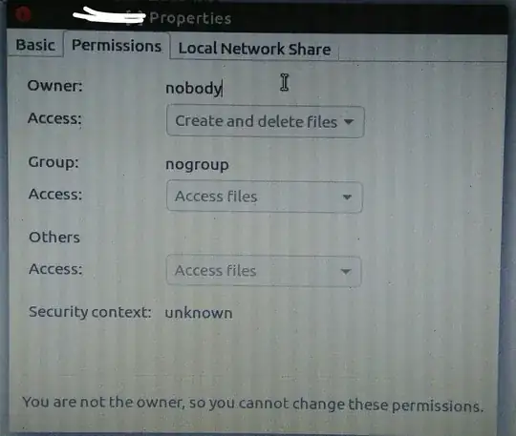Close the Properties window with the red button
The height and width of the screenshot is (436, 516).
(x=23, y=14)
